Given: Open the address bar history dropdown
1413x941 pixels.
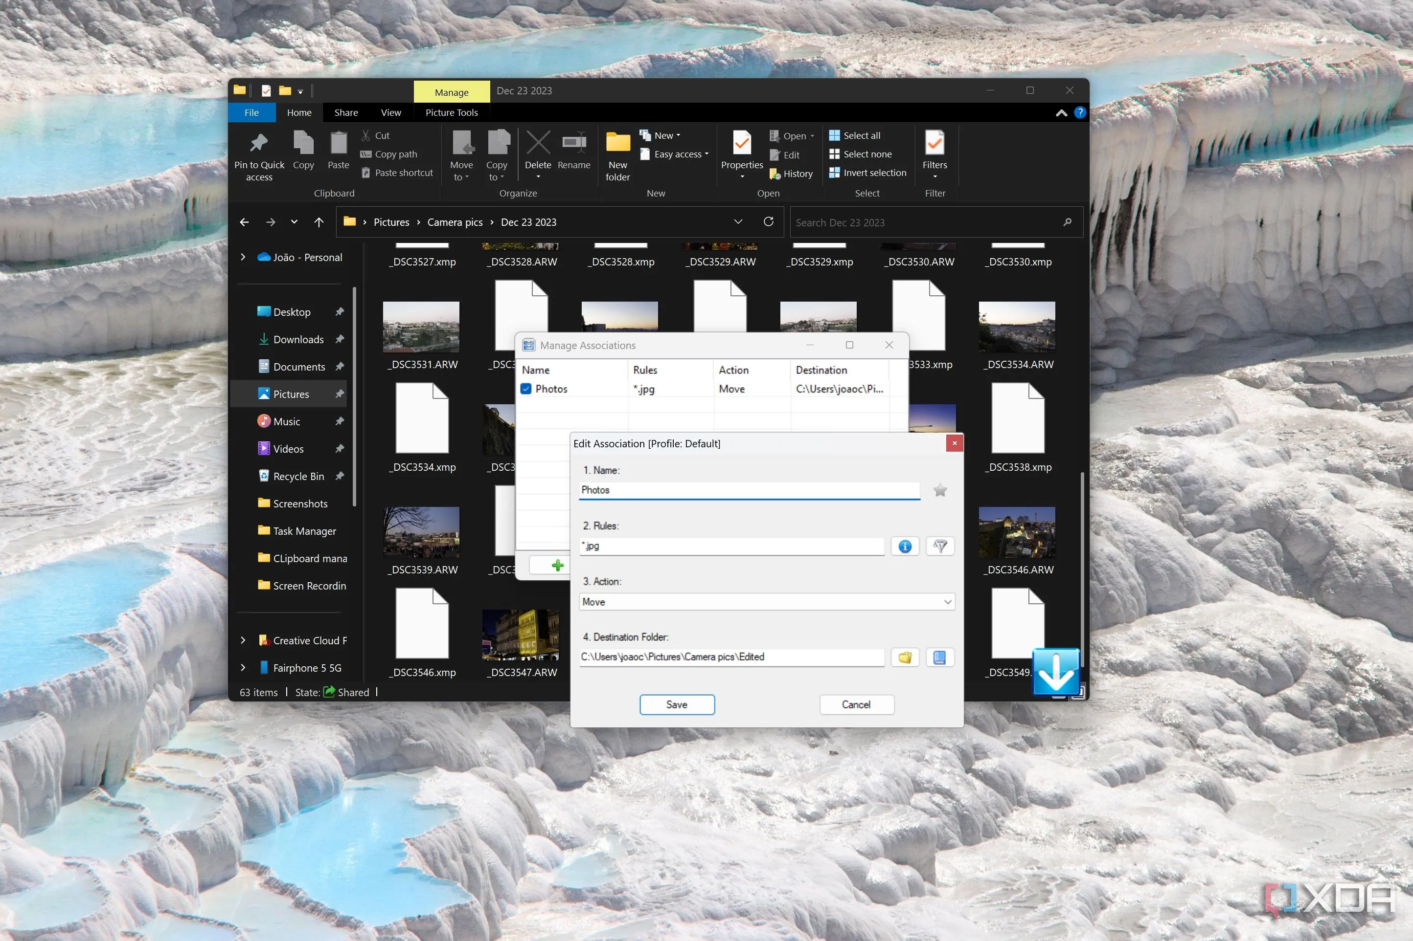Looking at the screenshot, I should pyautogui.click(x=738, y=222).
